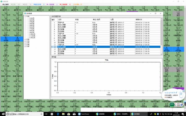Click the Task View taskbar icon
This screenshot has width=186, height=116.
[46, 114]
